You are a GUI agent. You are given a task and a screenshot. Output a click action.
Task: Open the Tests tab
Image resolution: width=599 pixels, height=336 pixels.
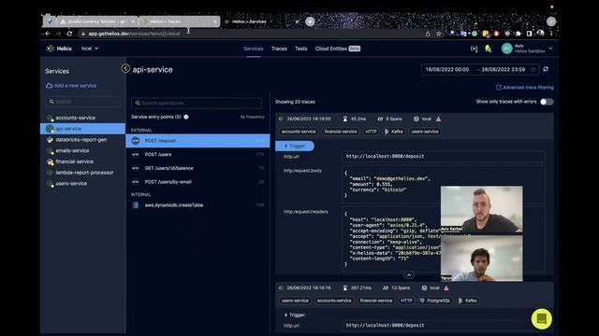pyautogui.click(x=301, y=49)
